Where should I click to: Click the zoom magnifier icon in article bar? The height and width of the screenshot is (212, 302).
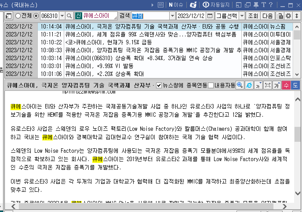[x=240, y=85]
